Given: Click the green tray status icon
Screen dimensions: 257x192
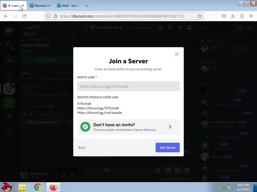Looking at the screenshot, I should pyautogui.click(x=223, y=187).
